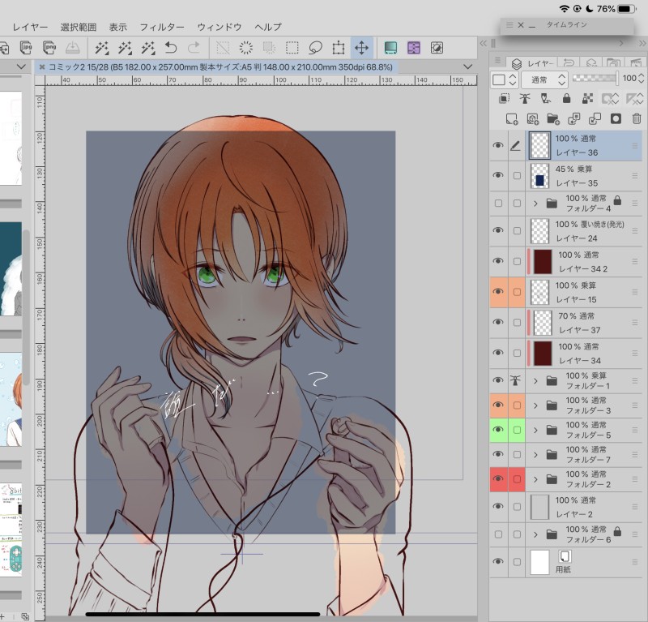The width and height of the screenshot is (648, 622).
Task: Open the ウィンドウ menu
Action: (x=219, y=27)
